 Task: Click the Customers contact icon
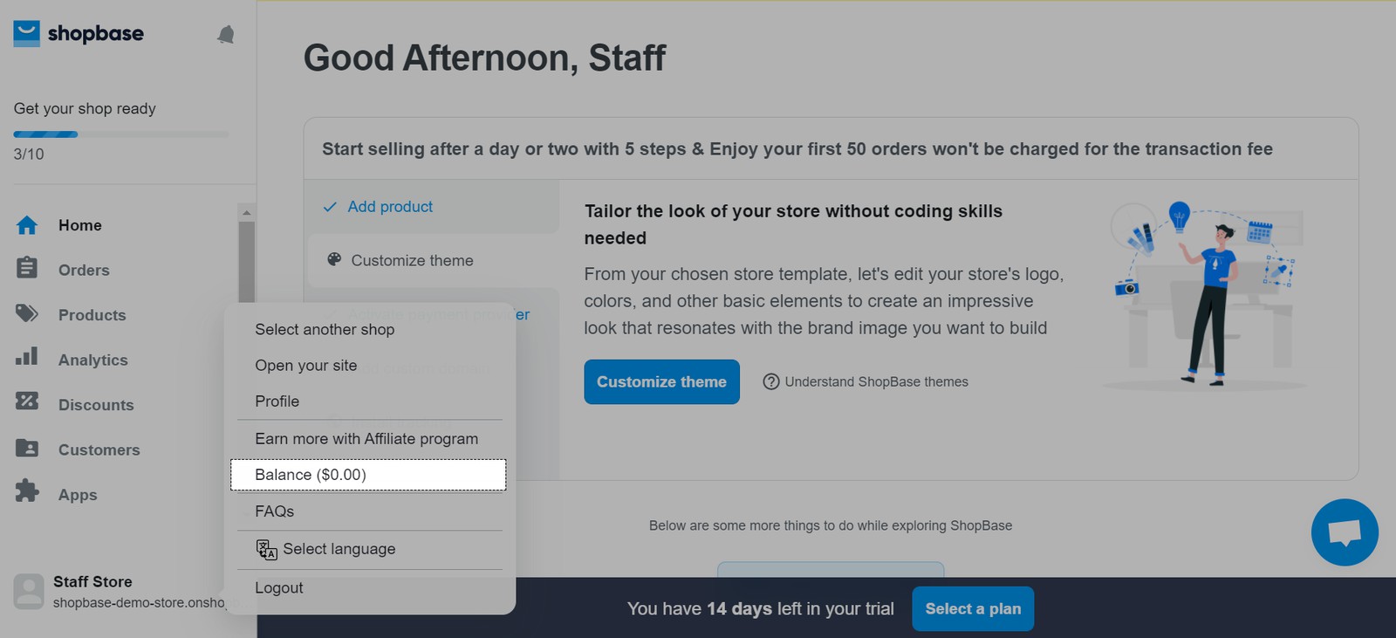(x=27, y=449)
